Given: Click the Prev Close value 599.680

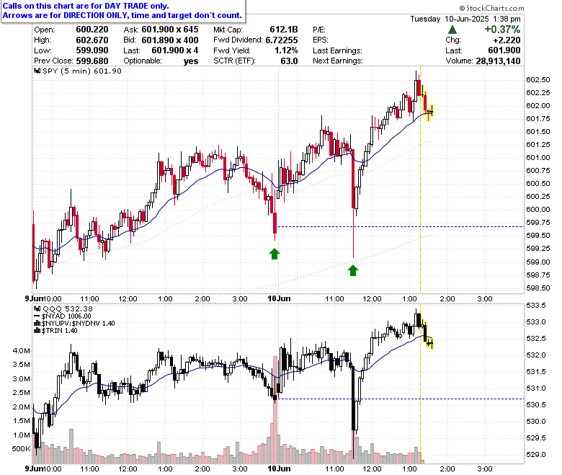Looking at the screenshot, I should point(92,61).
